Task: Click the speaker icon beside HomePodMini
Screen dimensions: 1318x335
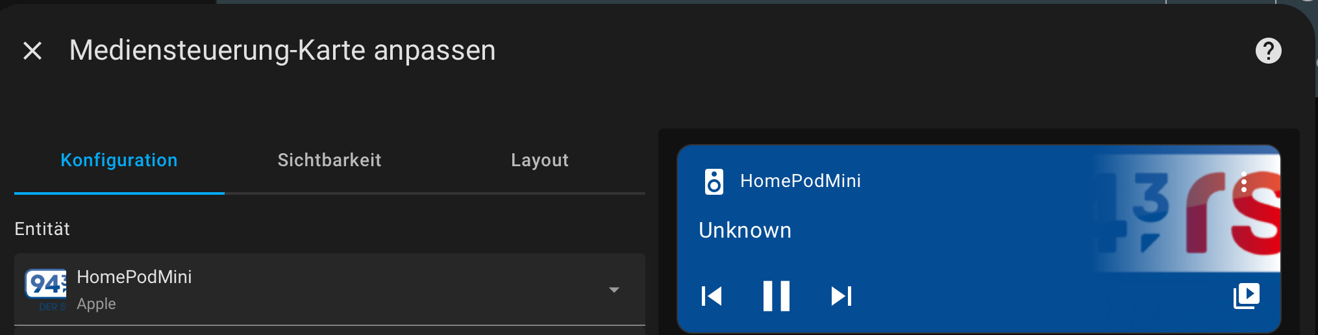Action: pyautogui.click(x=714, y=182)
